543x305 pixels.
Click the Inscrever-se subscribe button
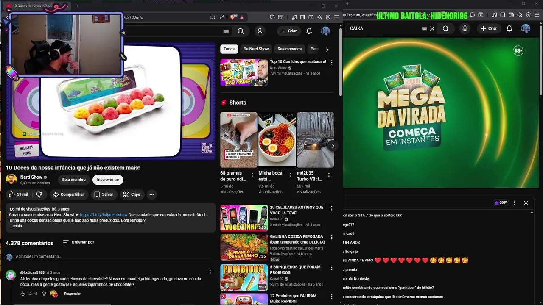pos(108,180)
